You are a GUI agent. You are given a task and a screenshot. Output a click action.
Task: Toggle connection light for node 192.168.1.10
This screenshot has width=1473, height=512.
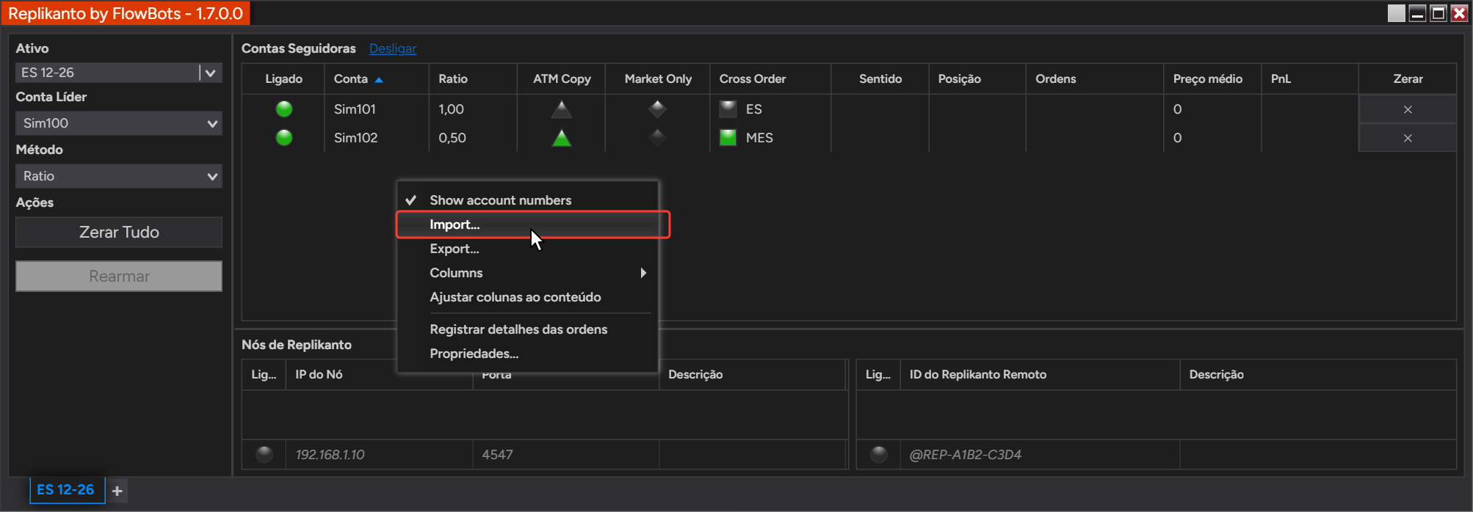tap(264, 454)
